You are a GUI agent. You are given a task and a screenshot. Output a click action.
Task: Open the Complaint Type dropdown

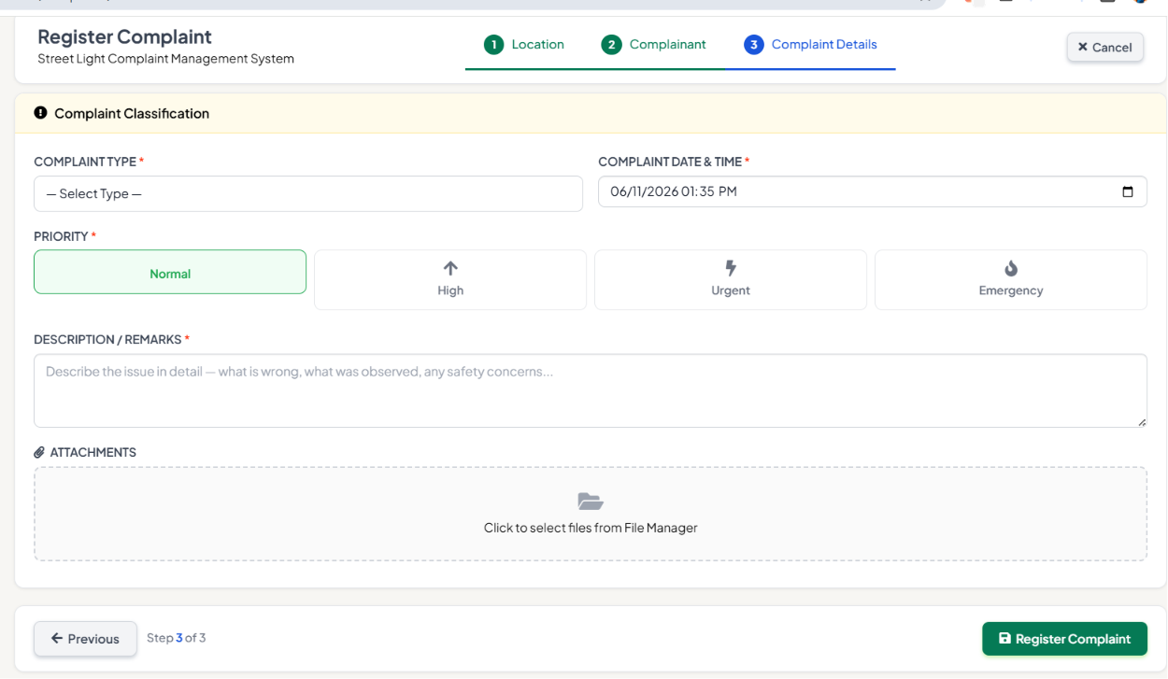click(x=308, y=193)
